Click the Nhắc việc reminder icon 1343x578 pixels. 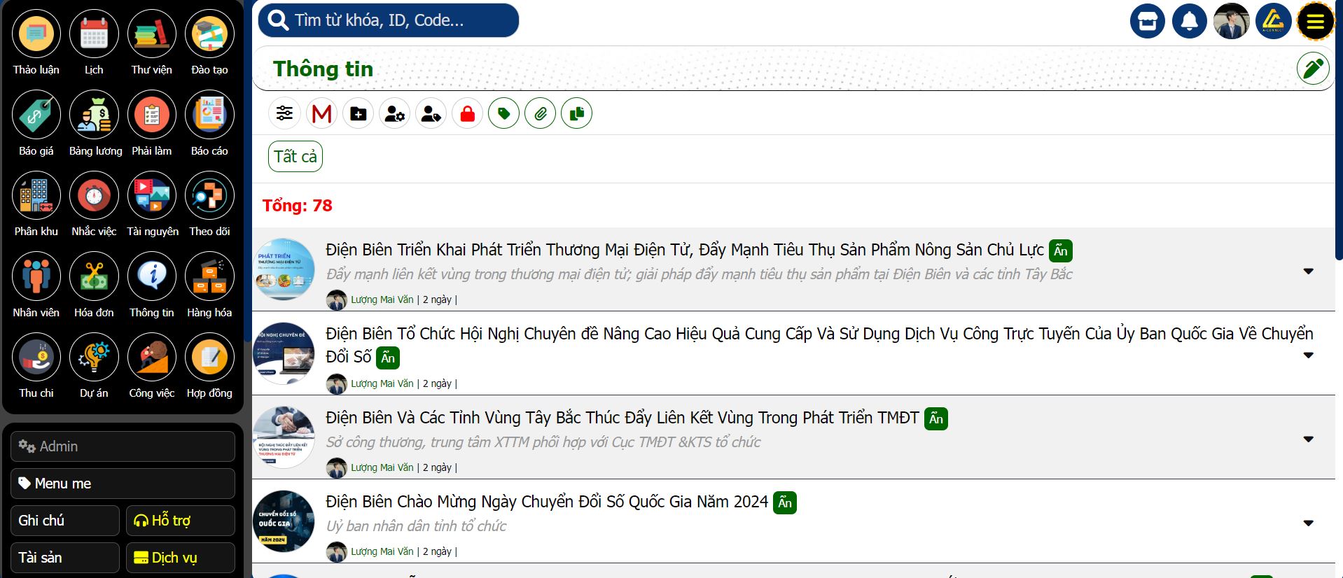[x=94, y=196]
